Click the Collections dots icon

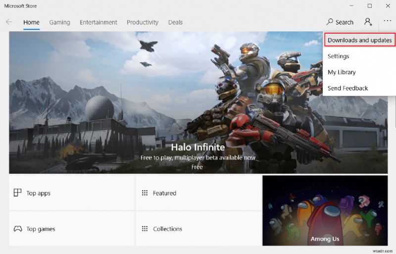[x=145, y=229]
